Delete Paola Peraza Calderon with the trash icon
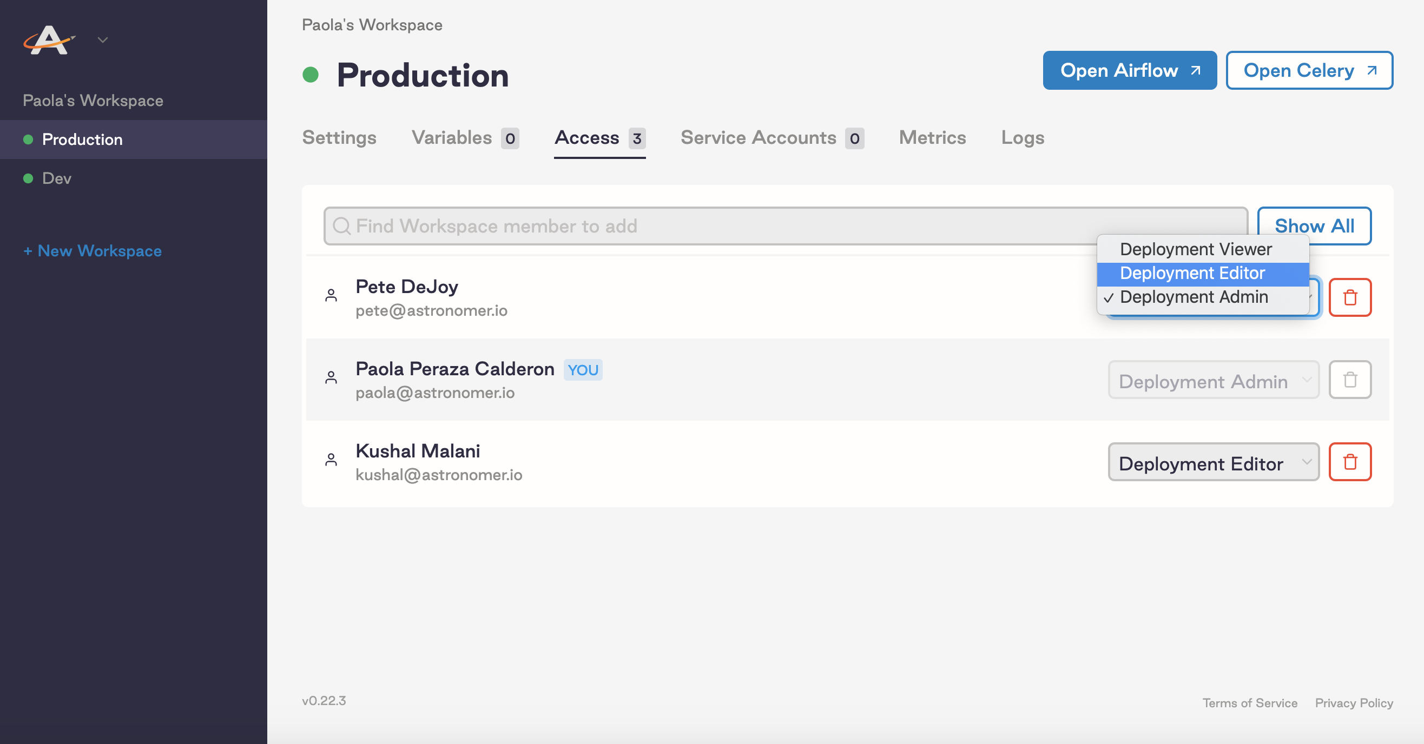The width and height of the screenshot is (1424, 744). pyautogui.click(x=1349, y=380)
